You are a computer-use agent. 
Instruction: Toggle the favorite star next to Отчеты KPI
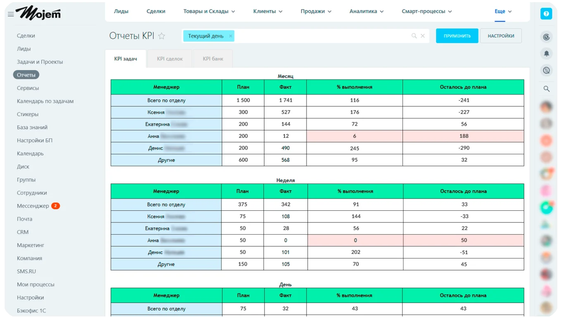(162, 36)
